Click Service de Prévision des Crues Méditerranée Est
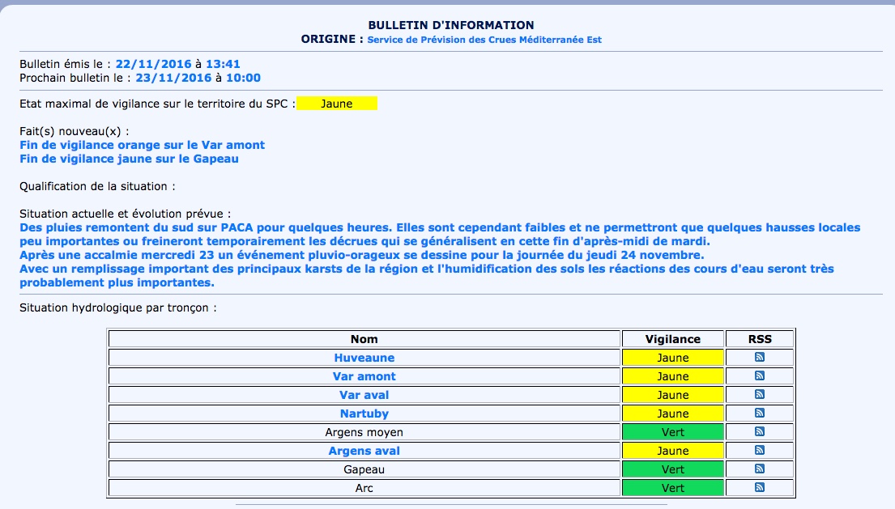The image size is (895, 509). 484,40
